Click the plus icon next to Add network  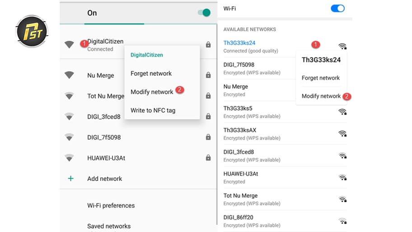70,179
